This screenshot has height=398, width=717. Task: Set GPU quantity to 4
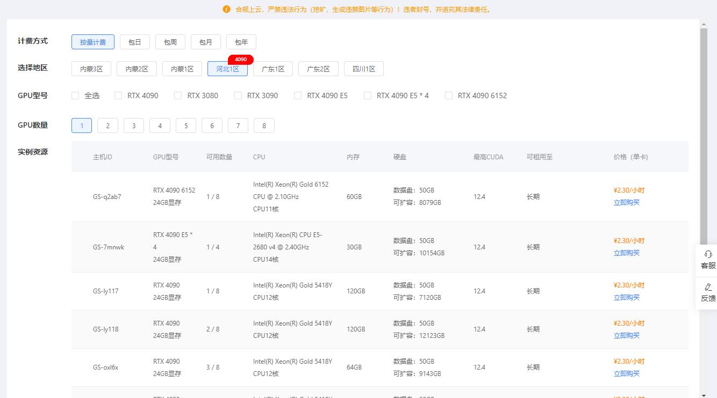coord(160,126)
